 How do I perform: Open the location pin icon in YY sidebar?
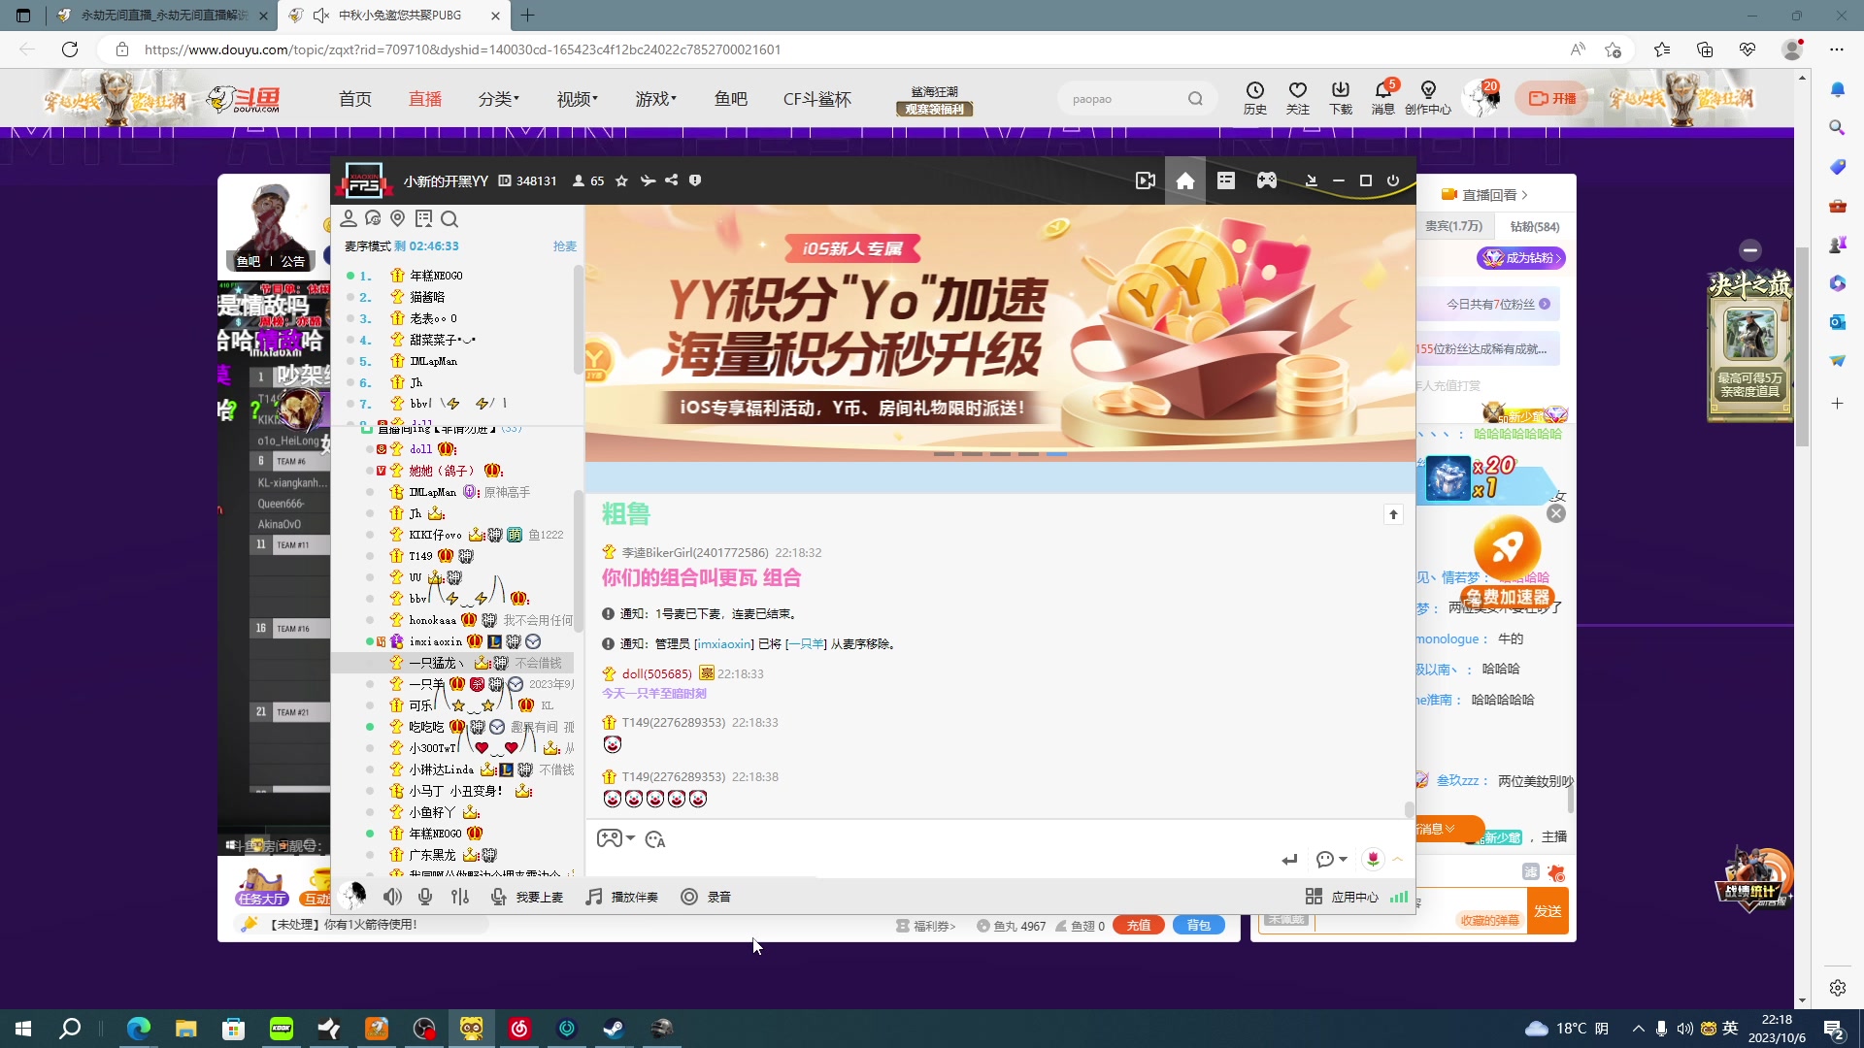point(397,218)
